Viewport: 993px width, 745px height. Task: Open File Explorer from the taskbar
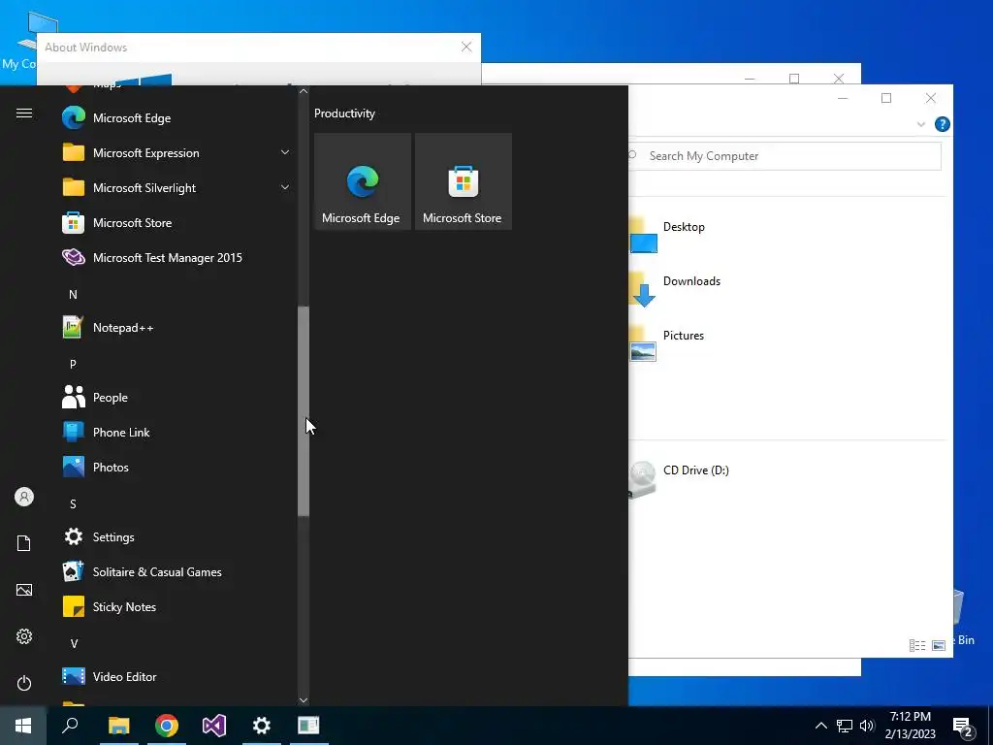pyautogui.click(x=118, y=726)
